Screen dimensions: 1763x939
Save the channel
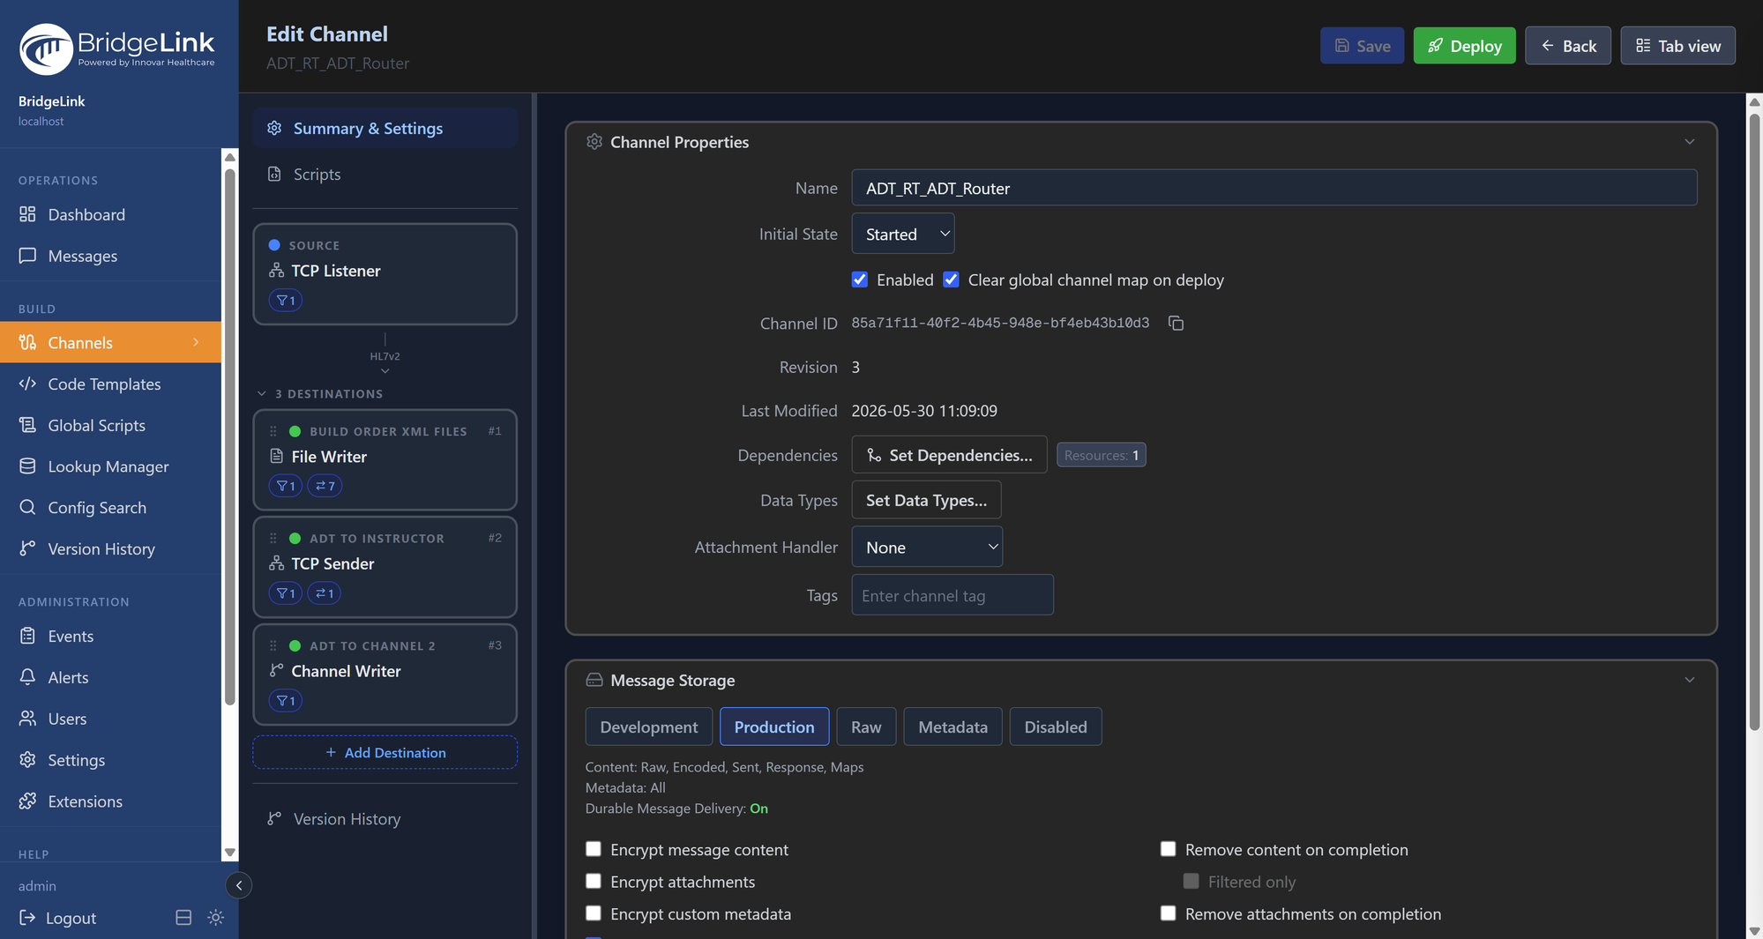click(x=1362, y=46)
